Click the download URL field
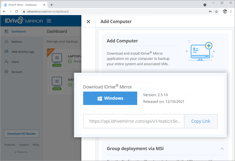The height and width of the screenshot is (161, 235). click(134, 121)
